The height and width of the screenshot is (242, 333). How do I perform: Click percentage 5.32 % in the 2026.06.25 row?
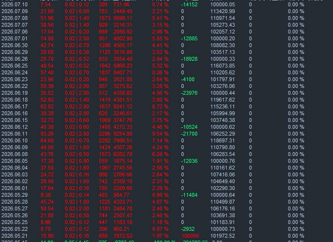(160, 66)
